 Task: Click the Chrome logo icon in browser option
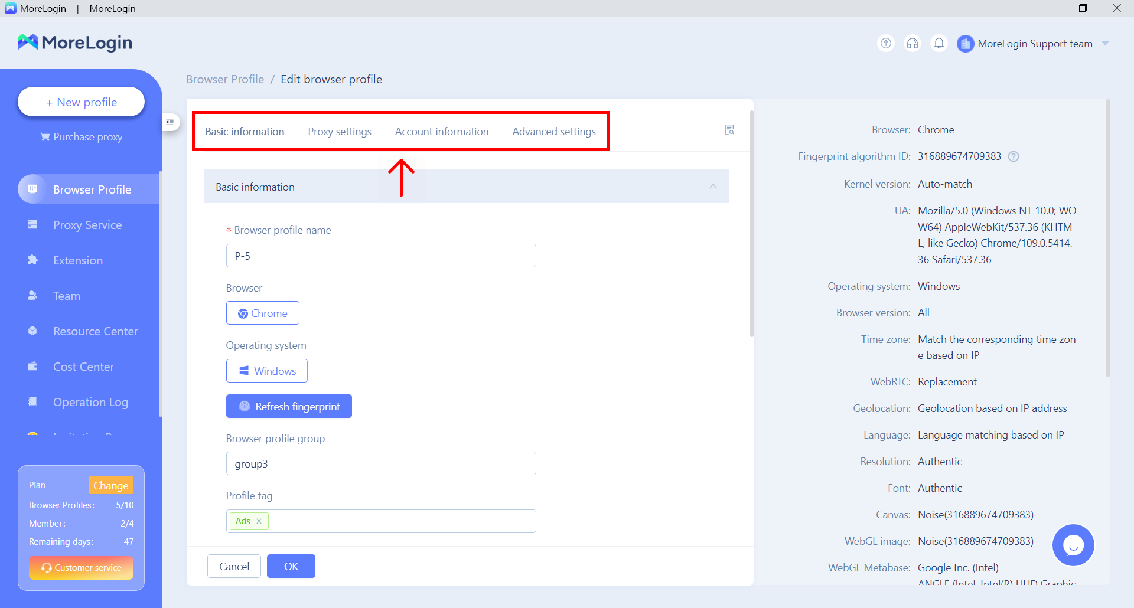pos(243,313)
